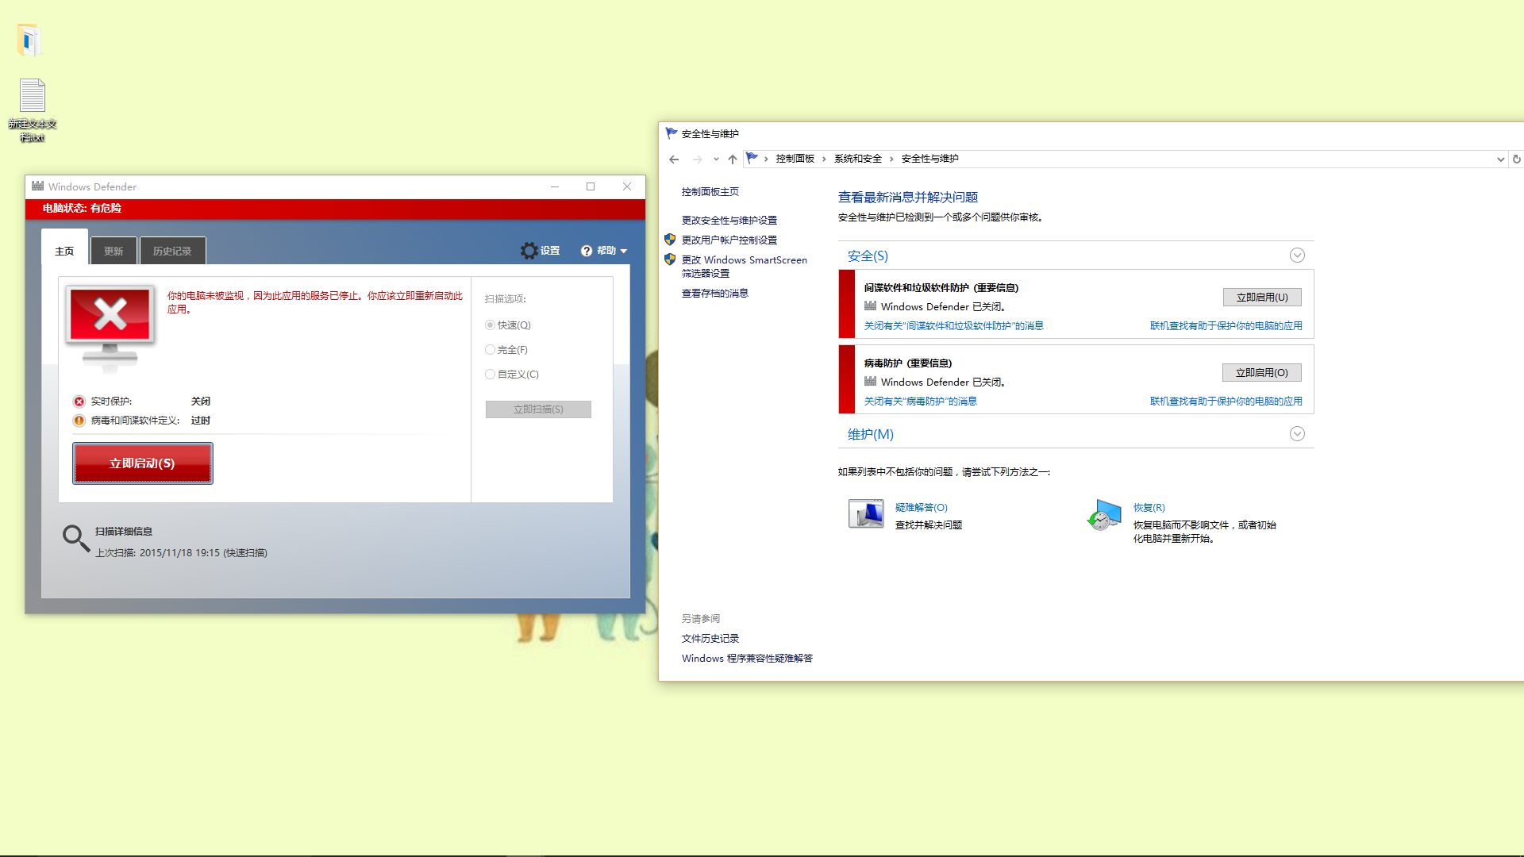This screenshot has height=857, width=1524.
Task: Click the 电脑状态: 有危险 red status bar
Action: click(335, 209)
